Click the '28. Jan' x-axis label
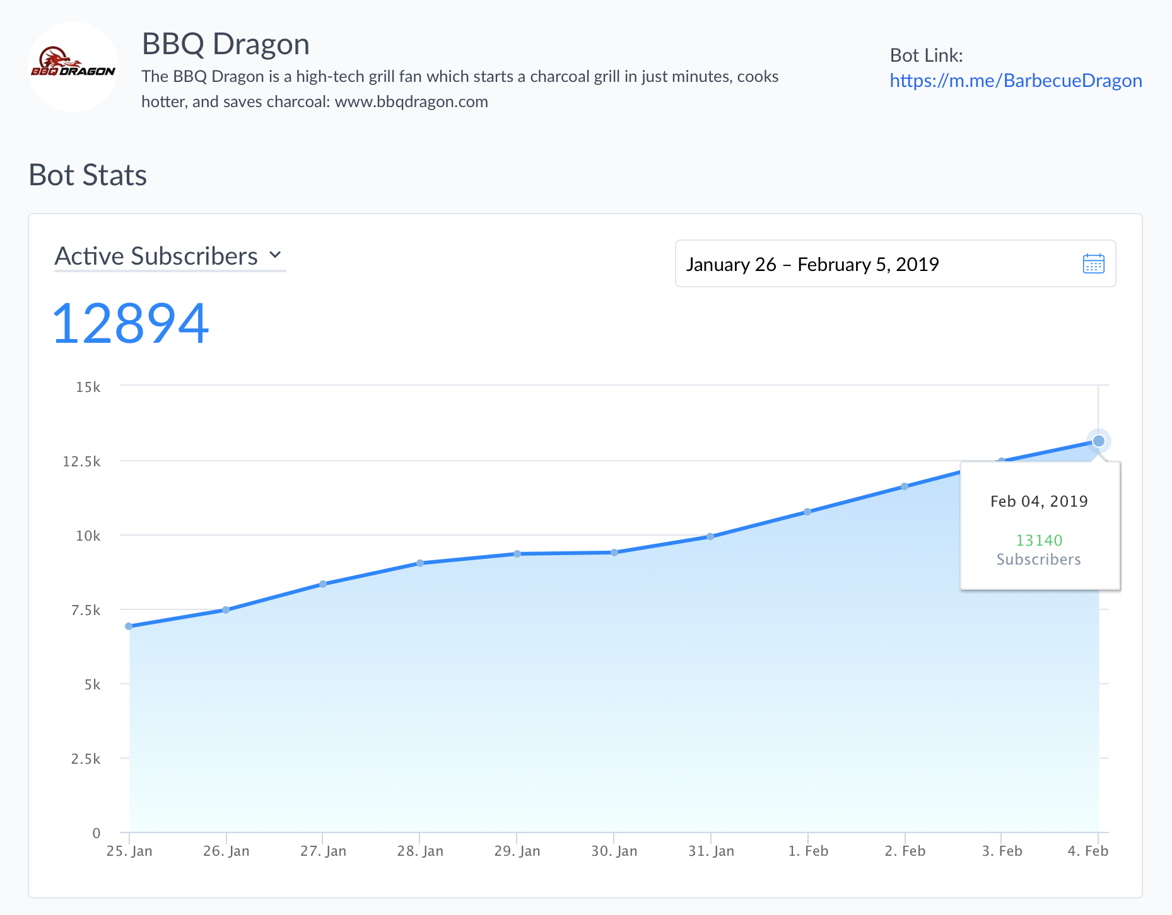This screenshot has width=1172, height=915. click(420, 851)
